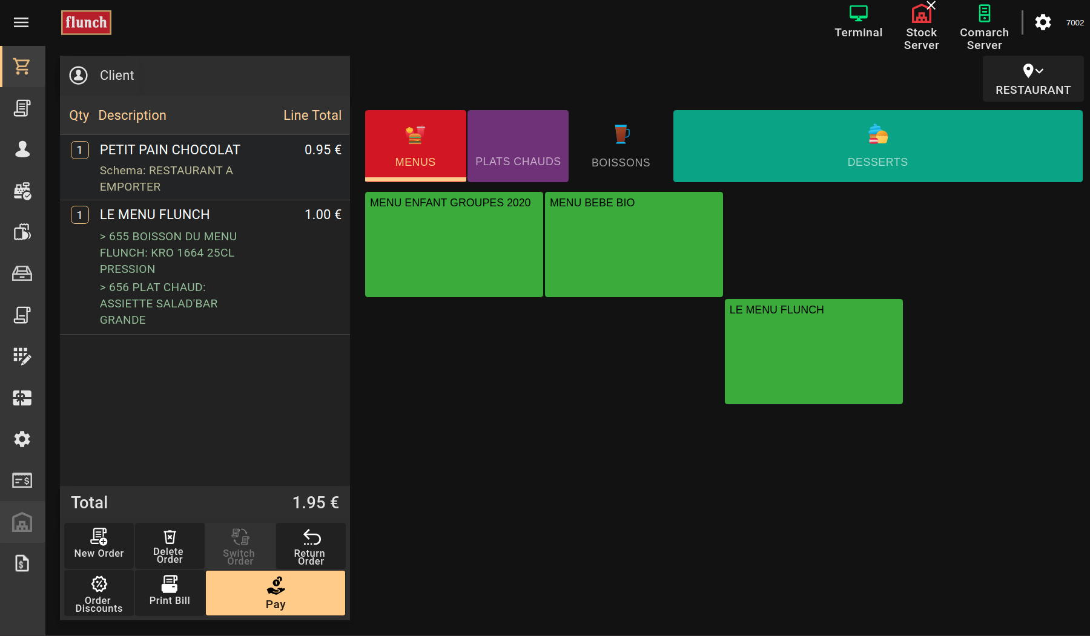The width and height of the screenshot is (1090, 636).
Task: Click the gear icon in left sidebar
Action: point(22,439)
